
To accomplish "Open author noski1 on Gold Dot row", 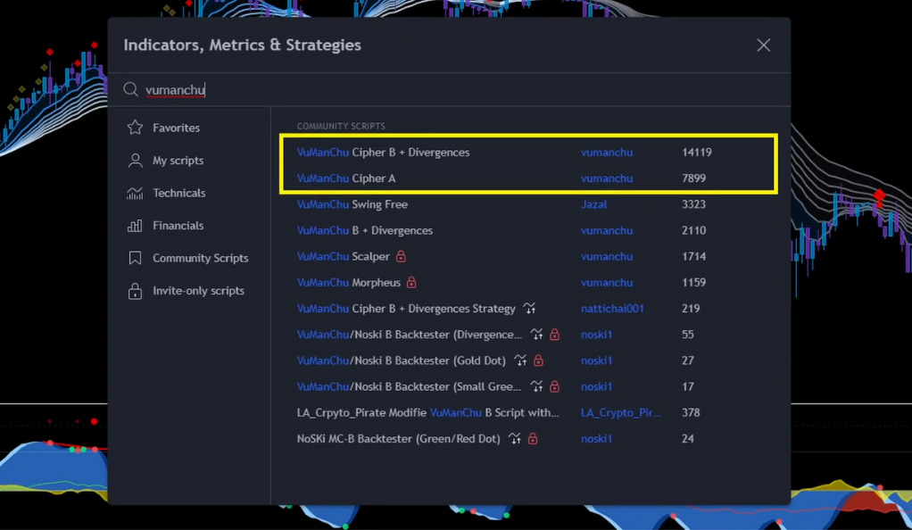I will 597,360.
